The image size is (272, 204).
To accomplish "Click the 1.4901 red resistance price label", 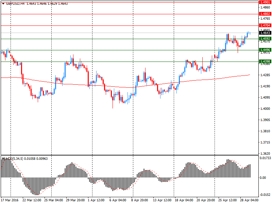I will [265, 2].
